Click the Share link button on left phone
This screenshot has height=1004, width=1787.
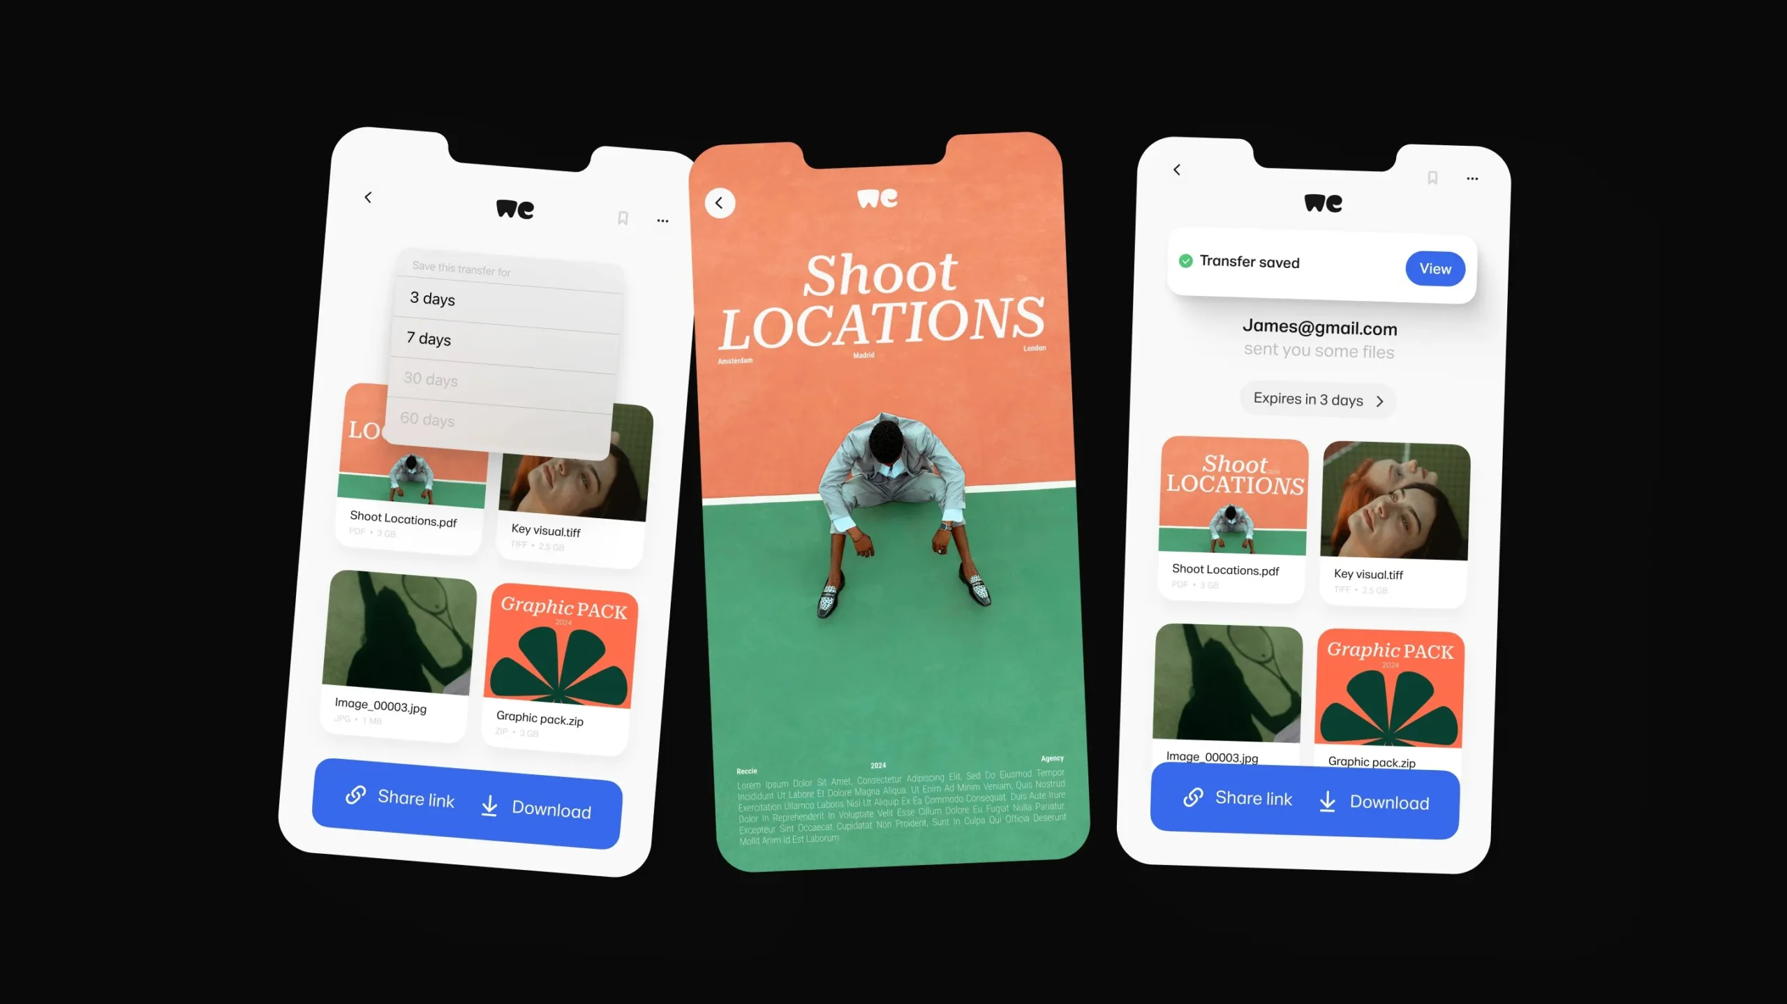pos(398,798)
